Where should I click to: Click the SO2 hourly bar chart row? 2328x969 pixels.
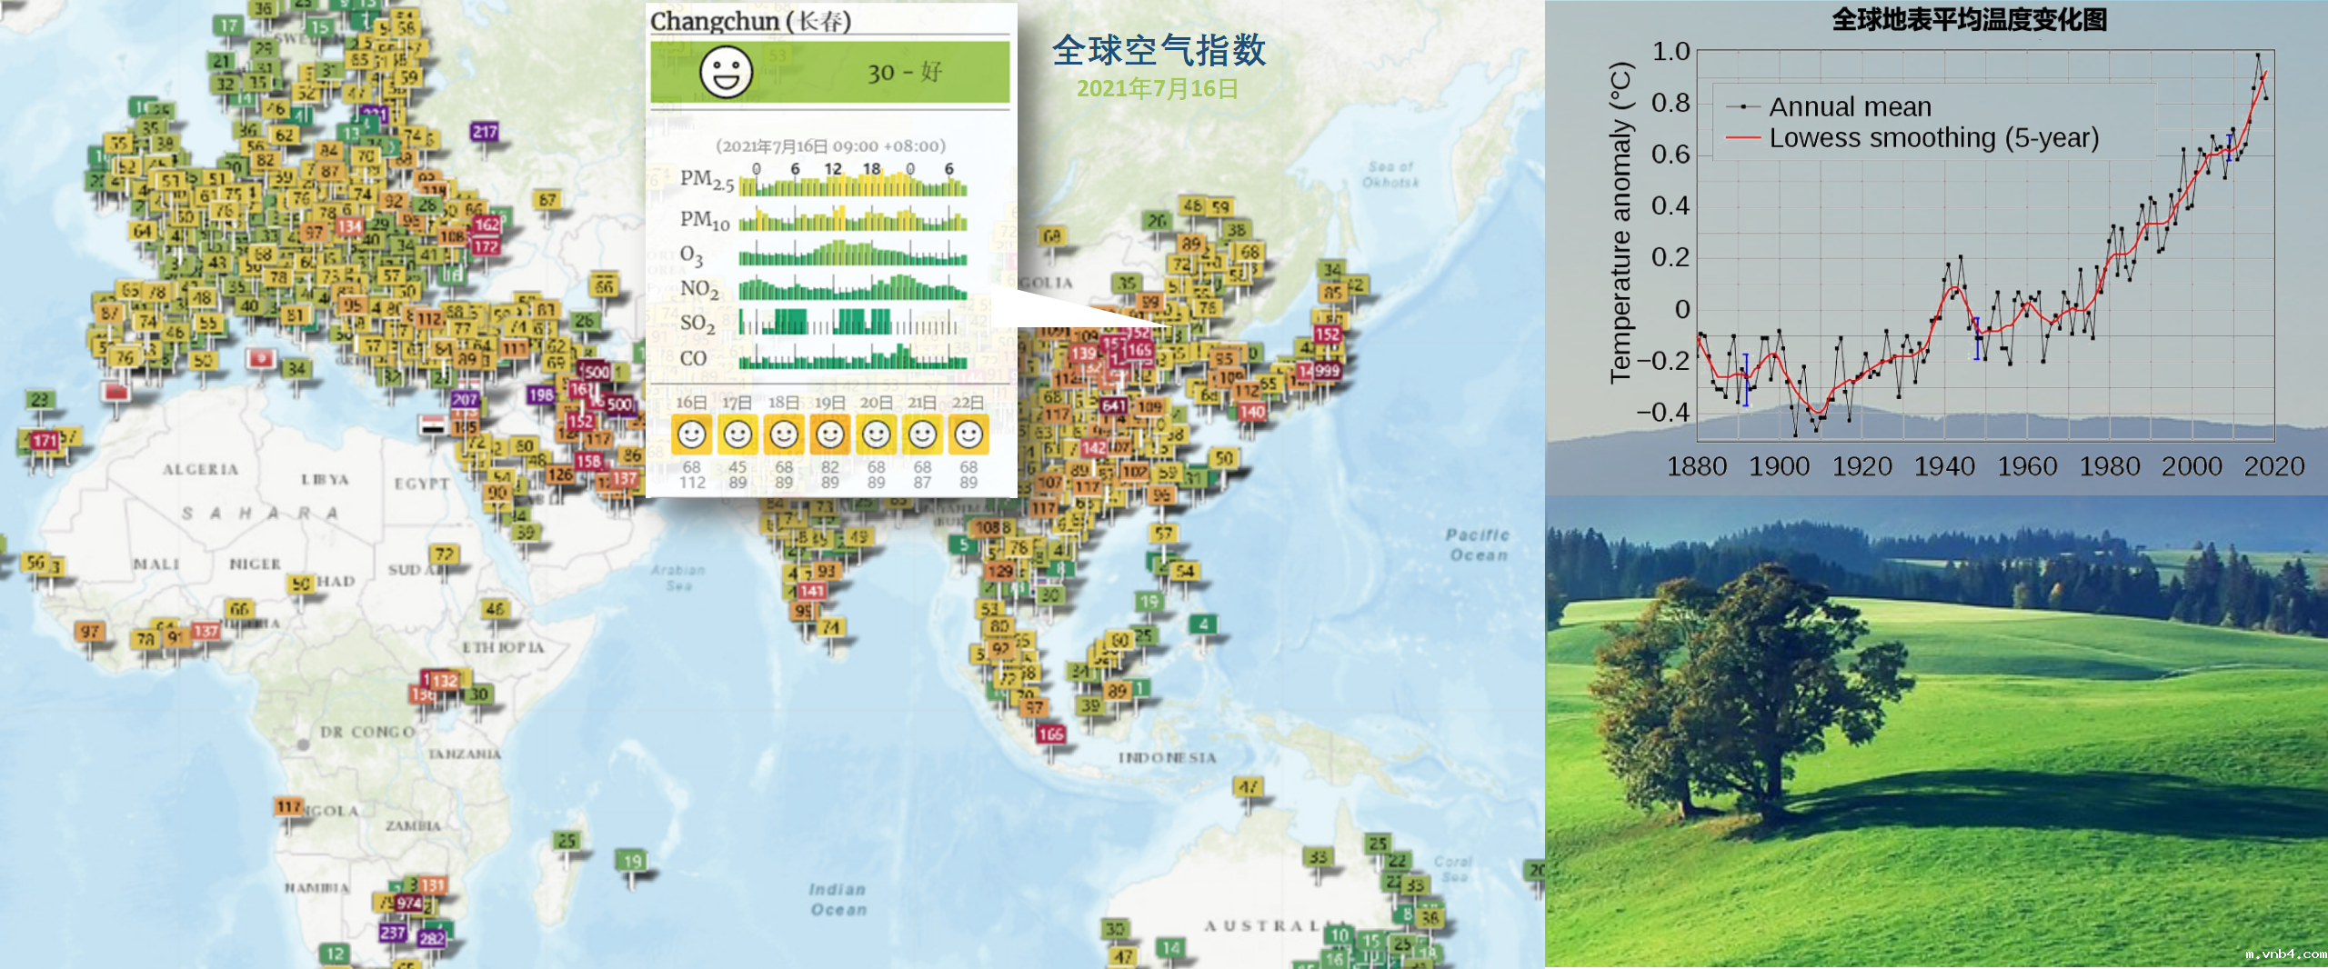pyautogui.click(x=852, y=322)
